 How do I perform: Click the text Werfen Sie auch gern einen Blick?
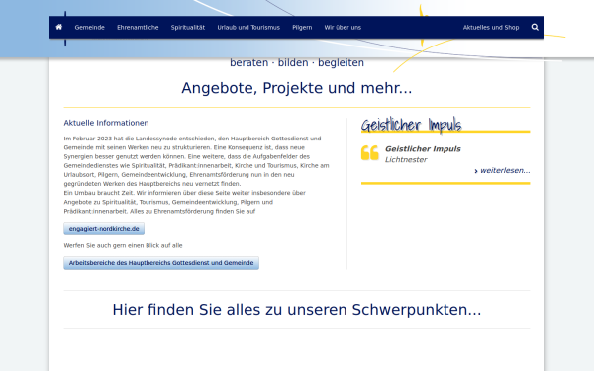point(123,245)
